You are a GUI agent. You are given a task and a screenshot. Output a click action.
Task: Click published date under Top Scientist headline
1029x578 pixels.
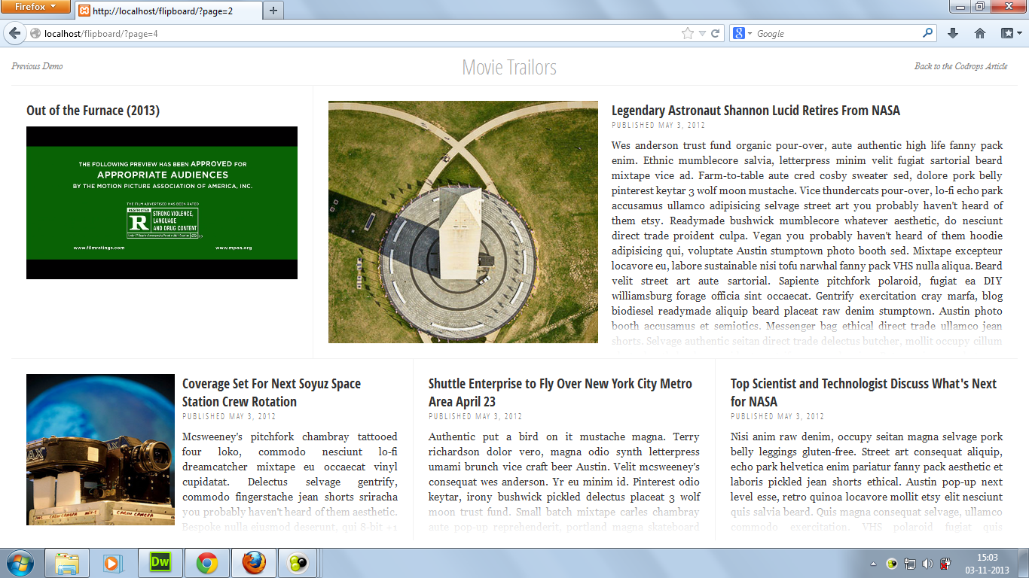tap(777, 416)
